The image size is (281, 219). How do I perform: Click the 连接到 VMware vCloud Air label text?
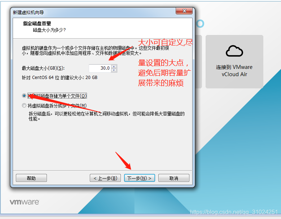(234, 71)
